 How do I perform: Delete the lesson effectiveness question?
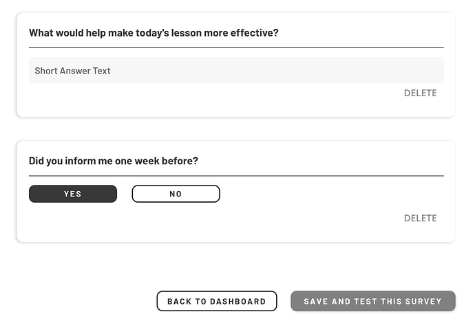[x=420, y=93]
